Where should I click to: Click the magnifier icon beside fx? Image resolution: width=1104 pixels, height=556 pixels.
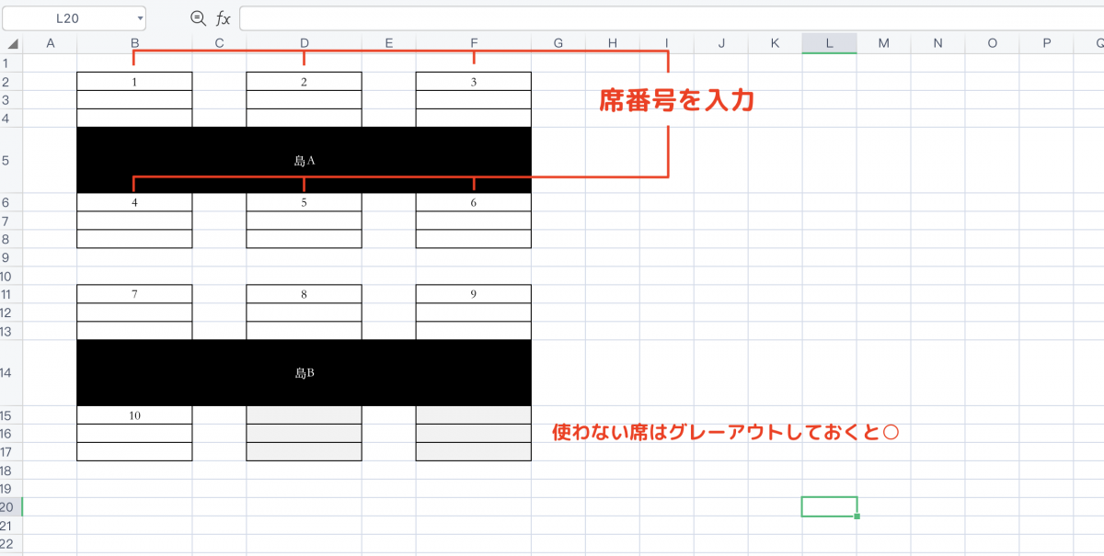coord(197,18)
